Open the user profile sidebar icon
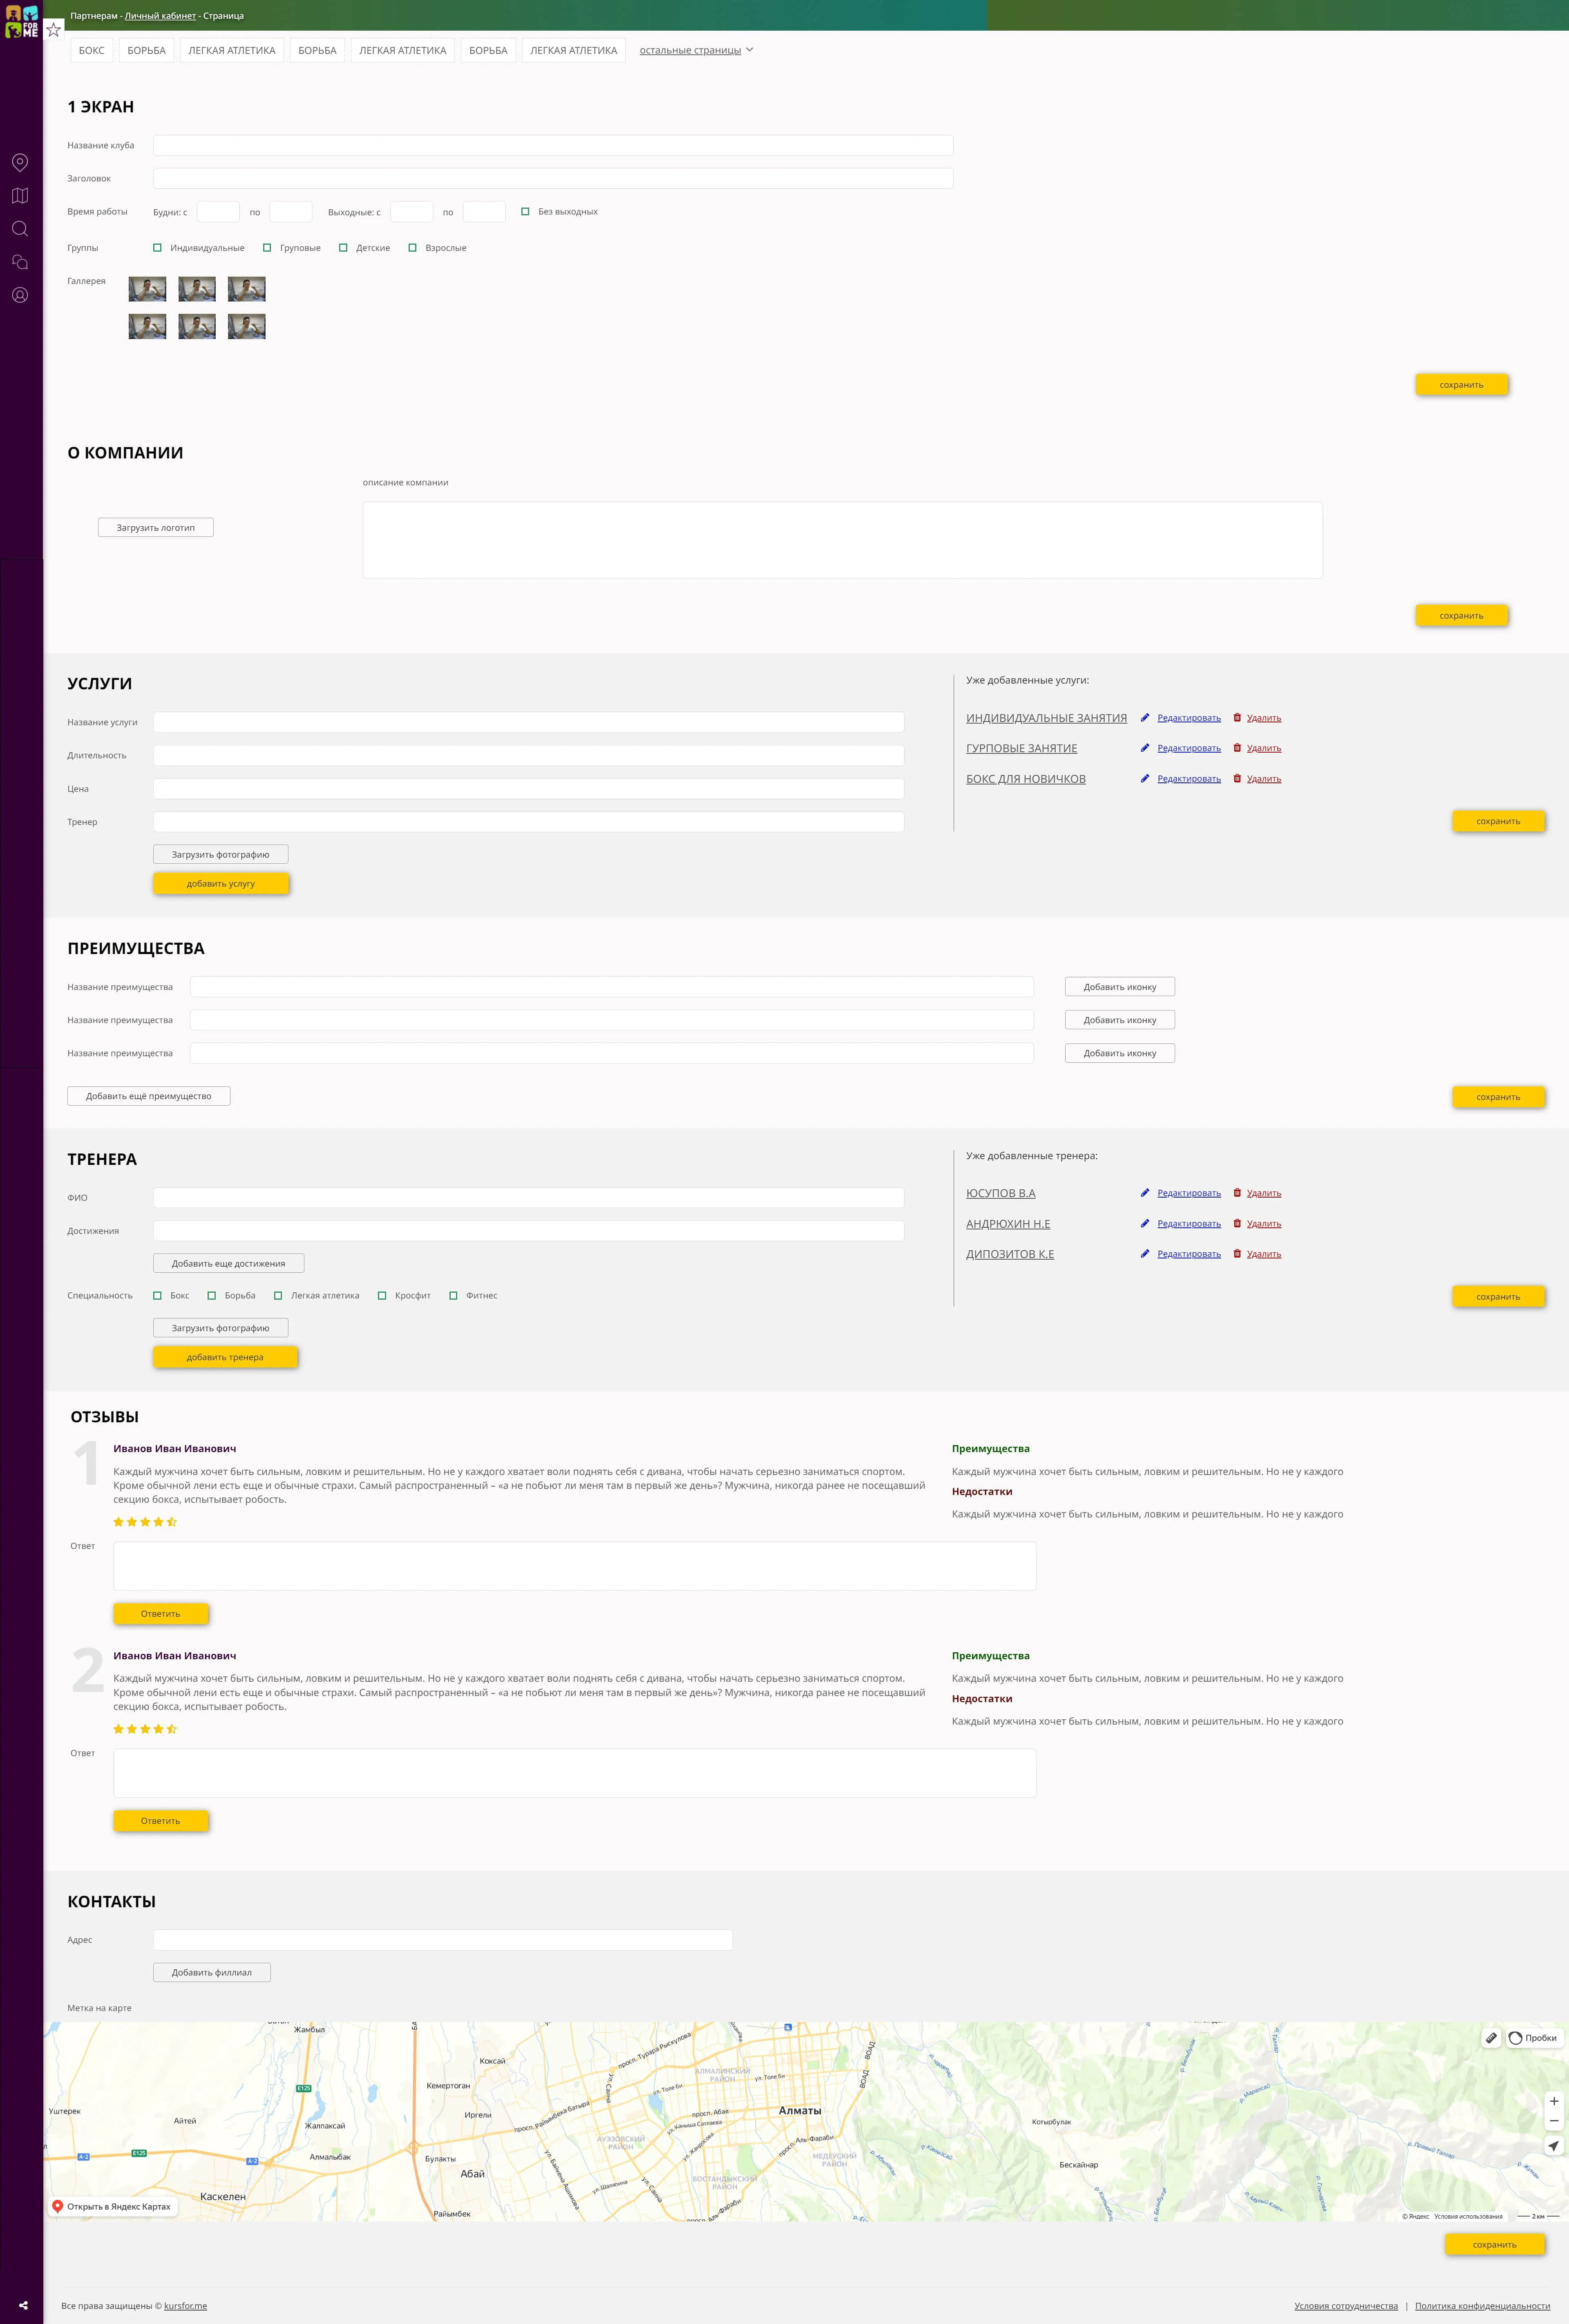 (20, 295)
